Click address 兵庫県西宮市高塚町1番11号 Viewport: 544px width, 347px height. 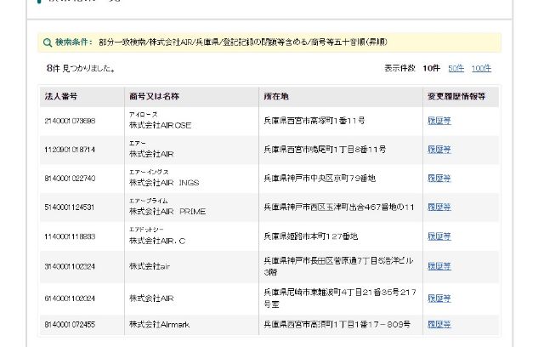[314, 121]
